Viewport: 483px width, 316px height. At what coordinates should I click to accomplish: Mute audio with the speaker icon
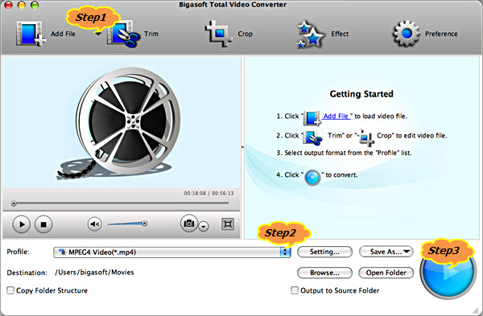pyautogui.click(x=94, y=224)
